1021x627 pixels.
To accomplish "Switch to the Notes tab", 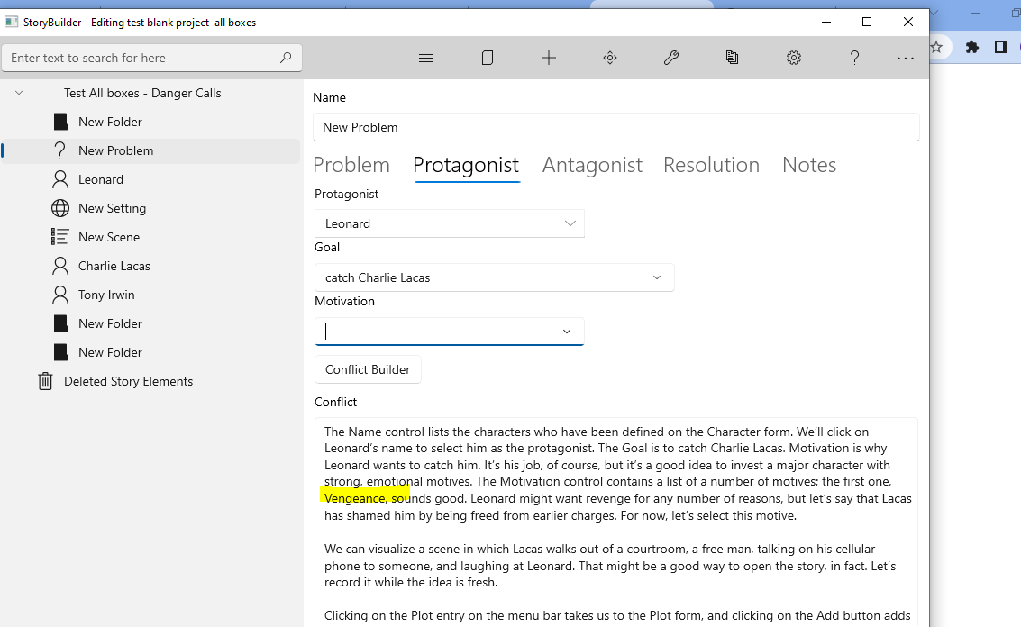I will (x=808, y=165).
